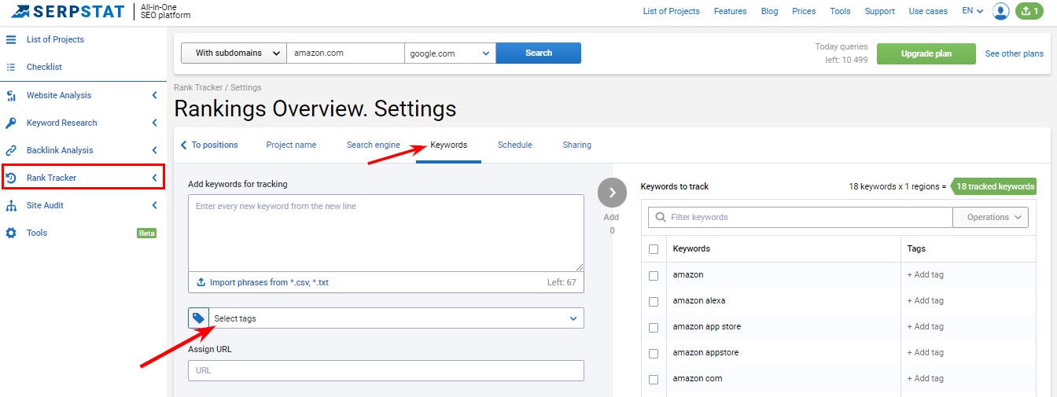Click the green upload notifications badge
The image size is (1057, 397).
1029,11
